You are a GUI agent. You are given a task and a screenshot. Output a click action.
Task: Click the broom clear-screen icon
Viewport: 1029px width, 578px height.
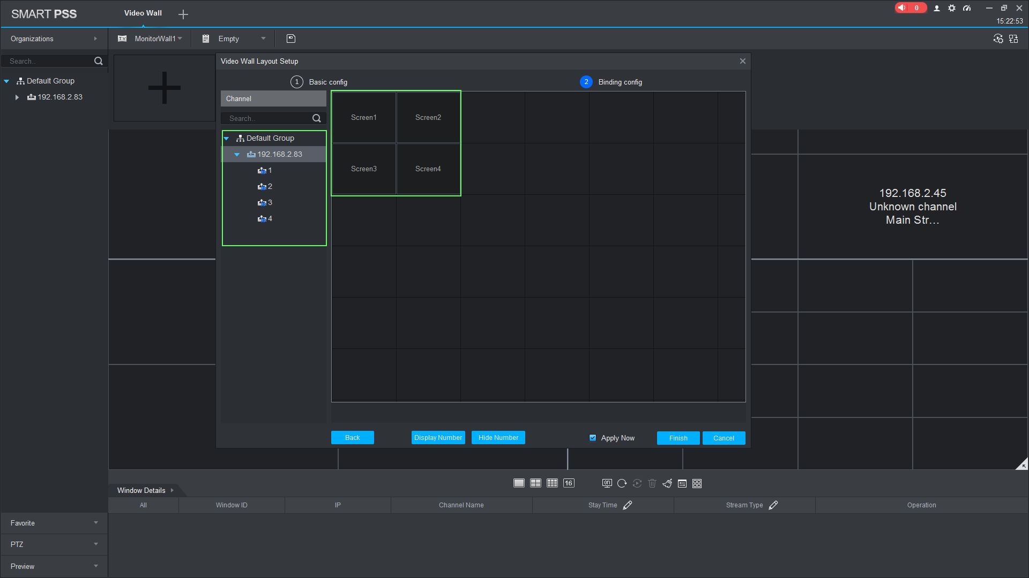[x=667, y=483]
